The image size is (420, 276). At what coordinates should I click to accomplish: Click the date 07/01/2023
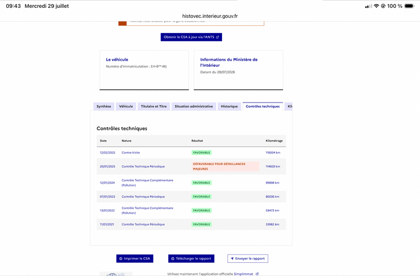coord(108,197)
